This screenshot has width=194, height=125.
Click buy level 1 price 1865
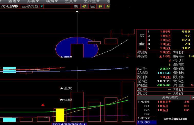click(x=165, y=32)
